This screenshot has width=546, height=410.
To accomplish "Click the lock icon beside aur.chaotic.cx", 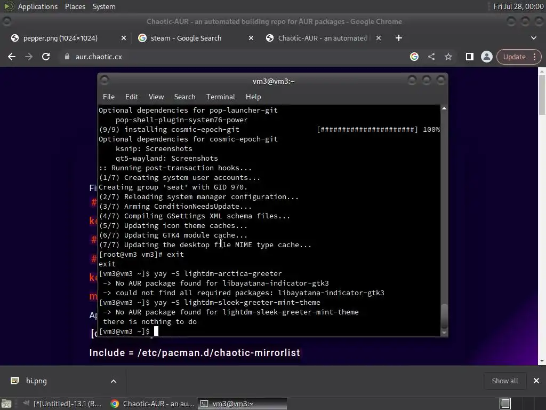I will 67,57.
